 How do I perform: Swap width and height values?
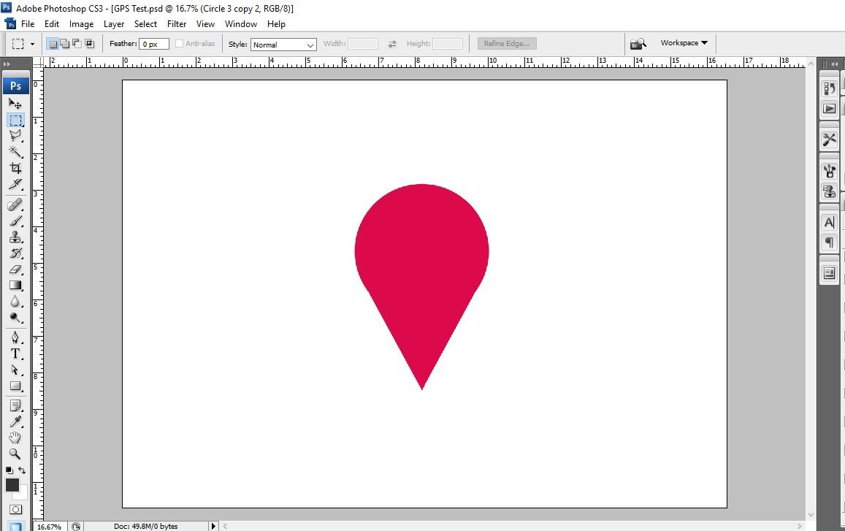pyautogui.click(x=392, y=44)
